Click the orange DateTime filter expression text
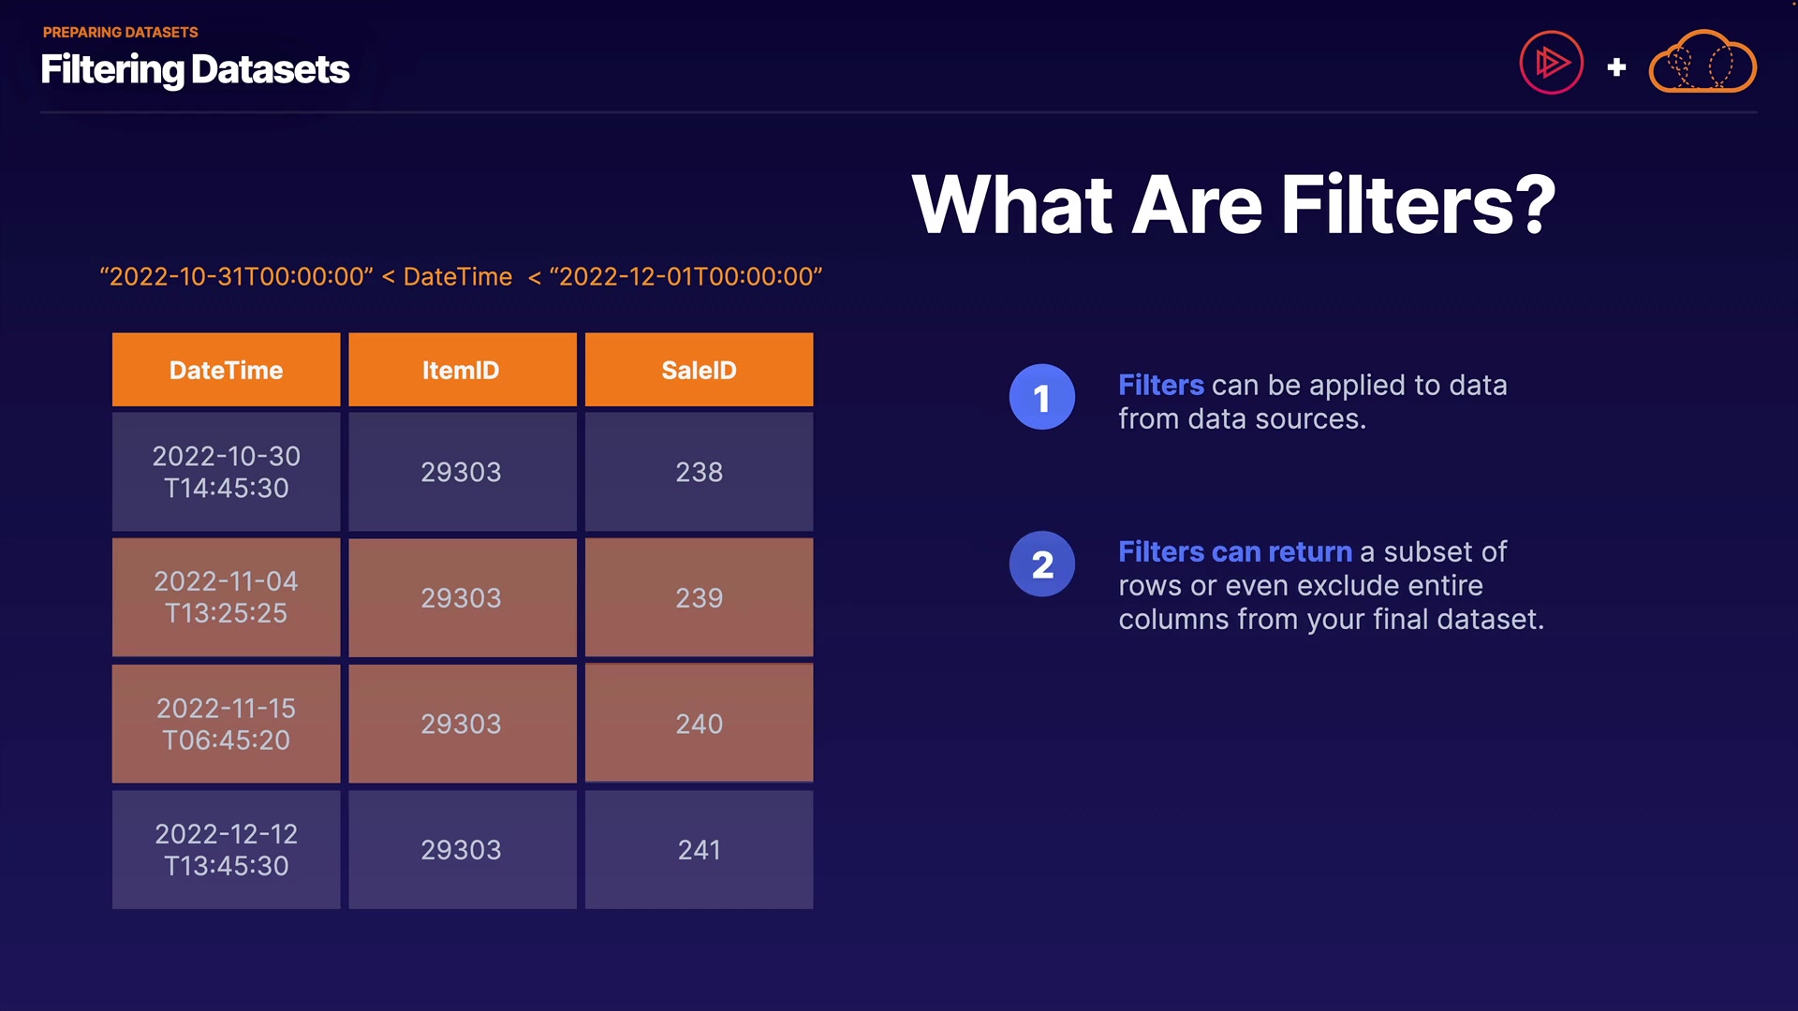The image size is (1798, 1011). click(461, 277)
